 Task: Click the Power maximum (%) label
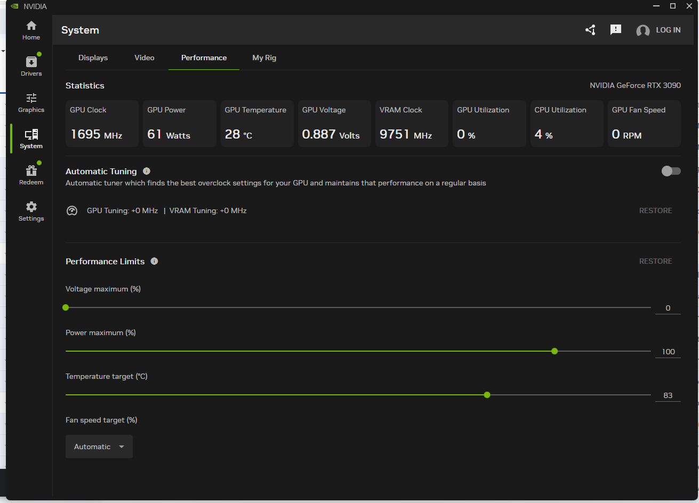pyautogui.click(x=101, y=332)
